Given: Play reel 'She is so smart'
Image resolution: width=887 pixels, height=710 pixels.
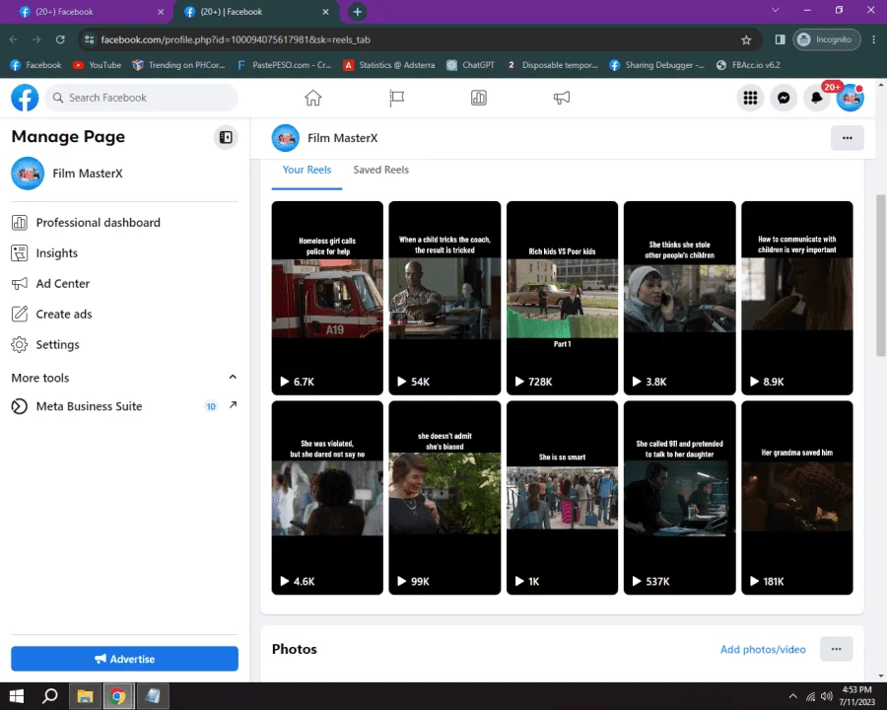Looking at the screenshot, I should [x=563, y=498].
